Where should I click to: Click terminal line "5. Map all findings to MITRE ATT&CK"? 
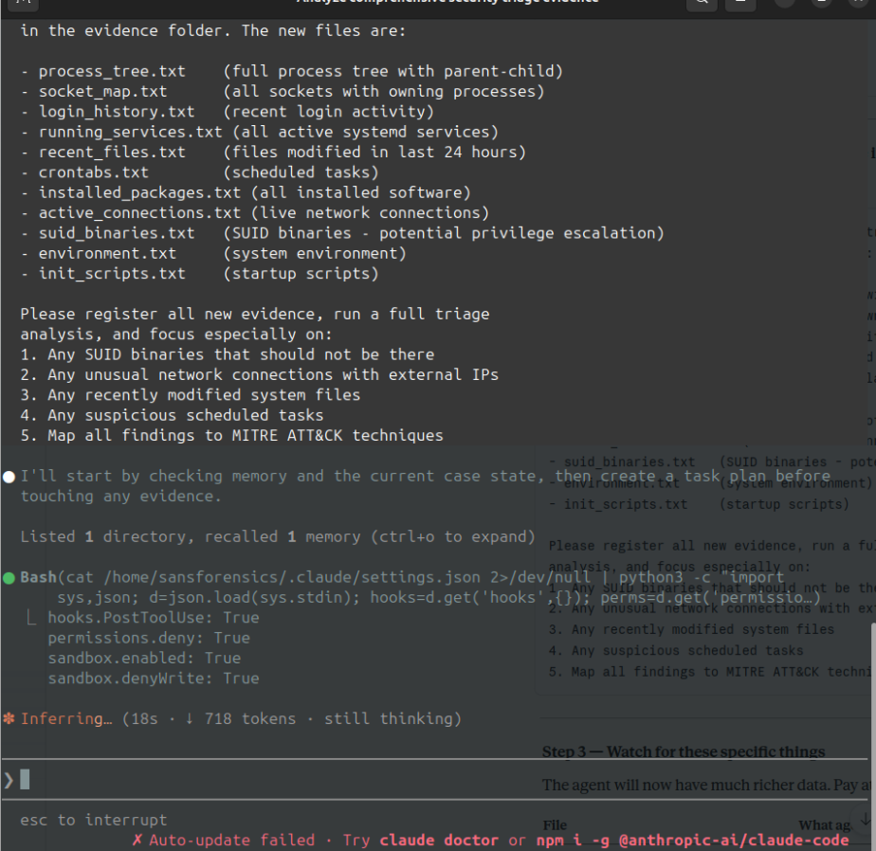232,435
